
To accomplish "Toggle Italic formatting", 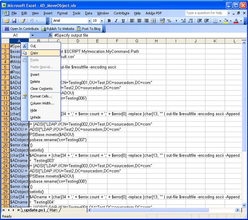I will [116, 21].
